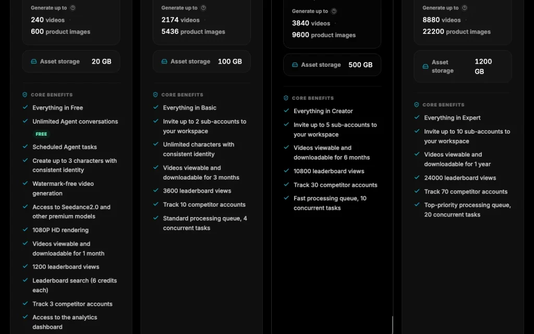Click 'Top-priority processing queue' benefit

pos(467,210)
